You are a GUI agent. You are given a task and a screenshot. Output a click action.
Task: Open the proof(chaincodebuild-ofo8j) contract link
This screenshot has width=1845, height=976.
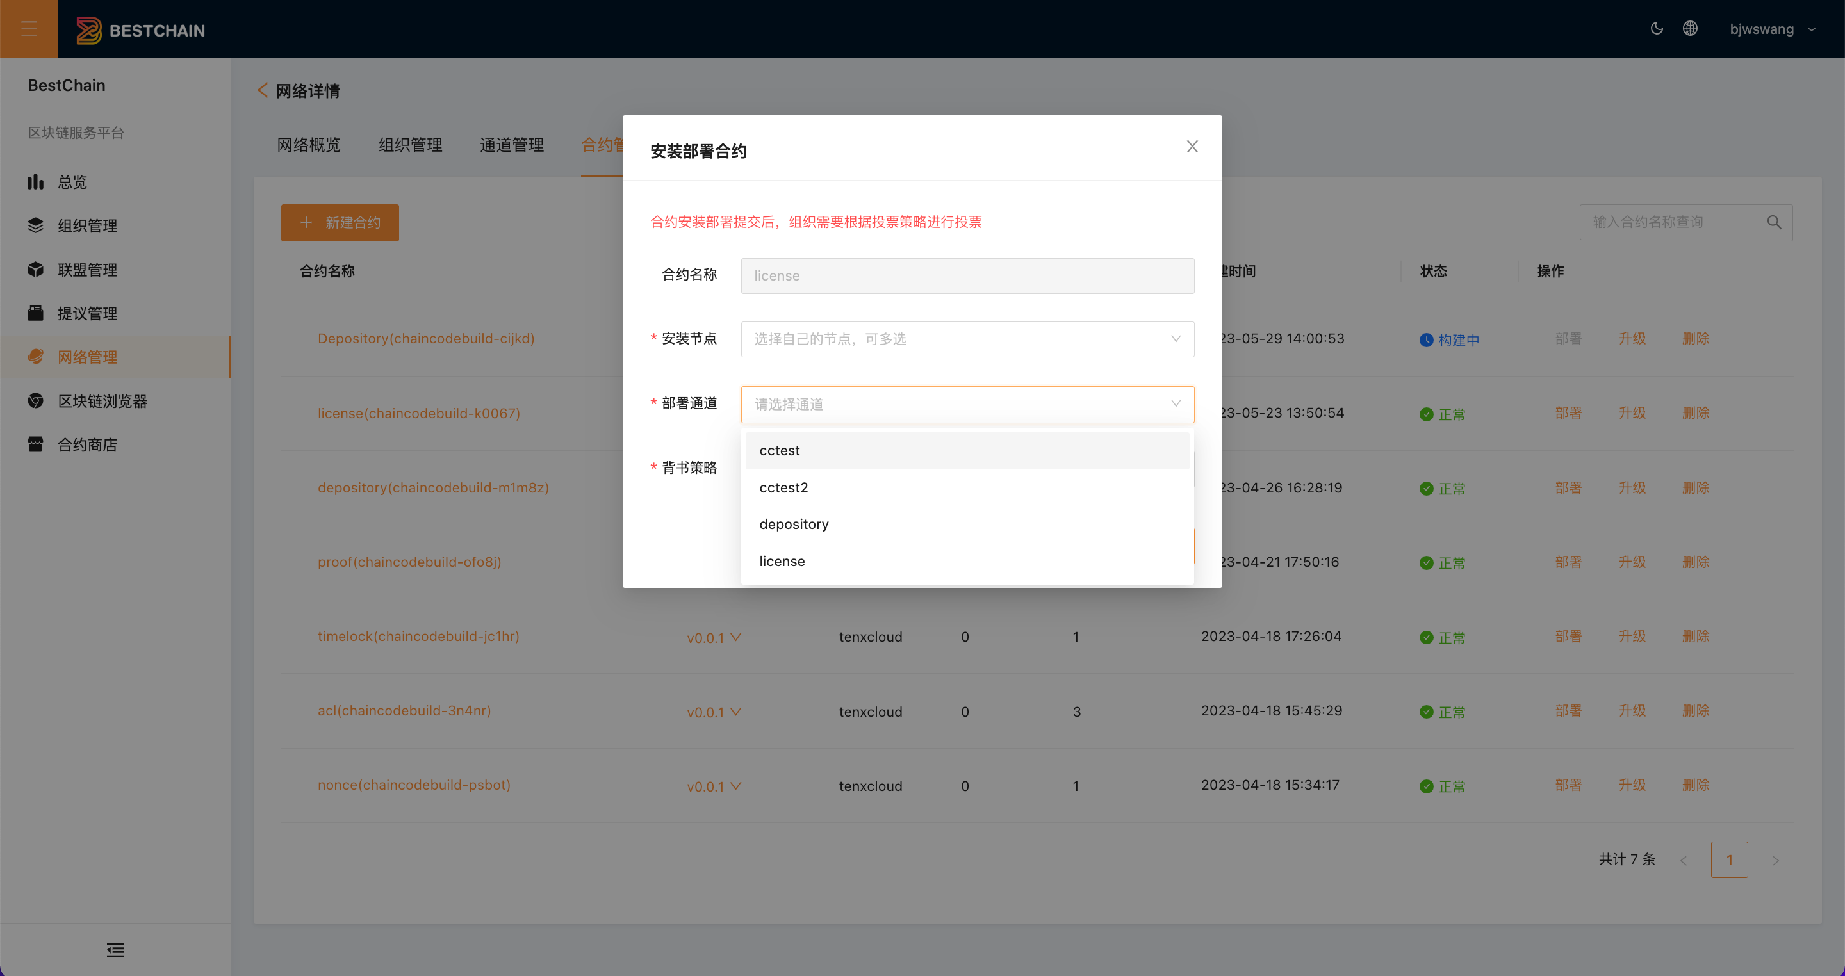click(410, 562)
